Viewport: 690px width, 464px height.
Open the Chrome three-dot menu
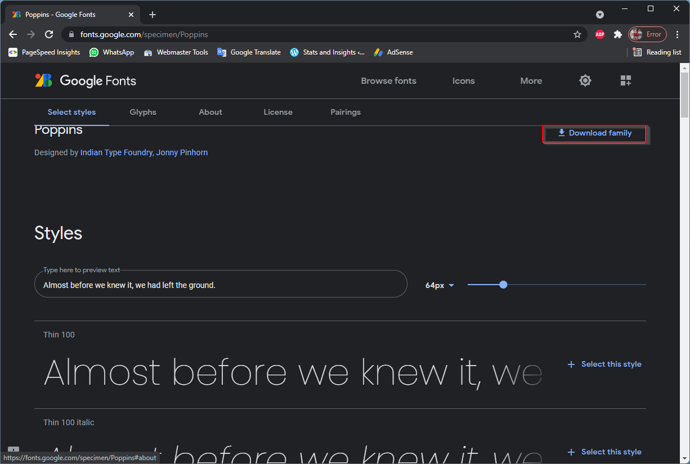[x=678, y=34]
